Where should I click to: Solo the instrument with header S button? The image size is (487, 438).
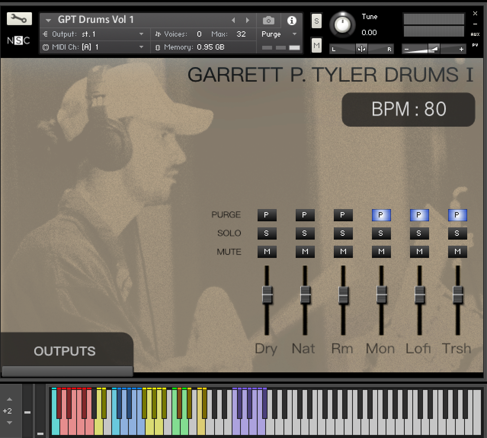[316, 21]
